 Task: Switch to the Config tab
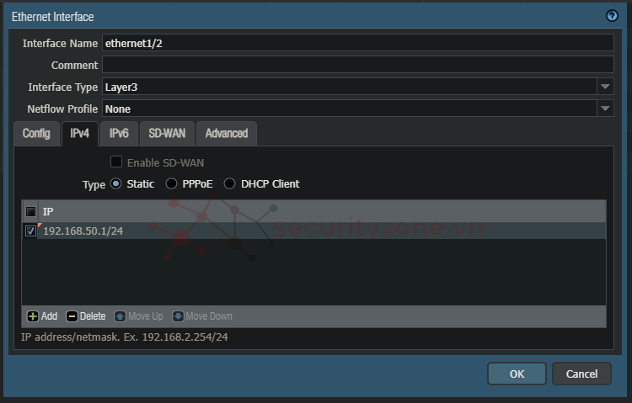tap(36, 134)
